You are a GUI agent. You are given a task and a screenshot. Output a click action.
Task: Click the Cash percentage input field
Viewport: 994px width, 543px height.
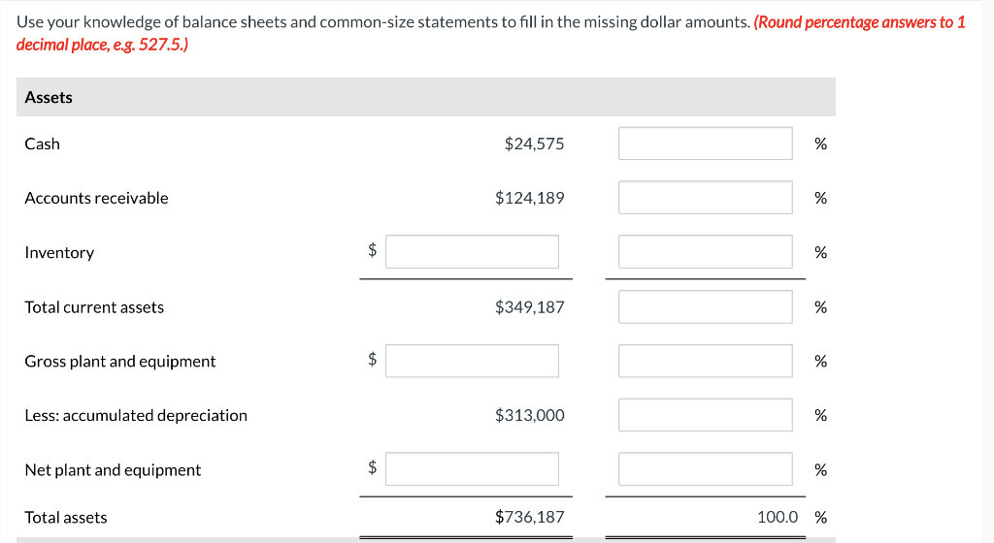click(706, 144)
